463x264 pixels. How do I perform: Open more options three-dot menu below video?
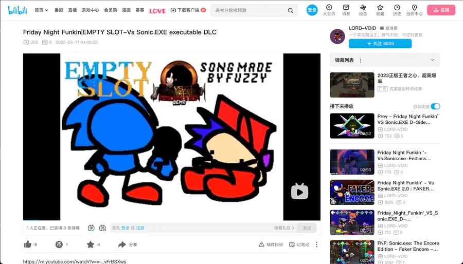(316, 244)
